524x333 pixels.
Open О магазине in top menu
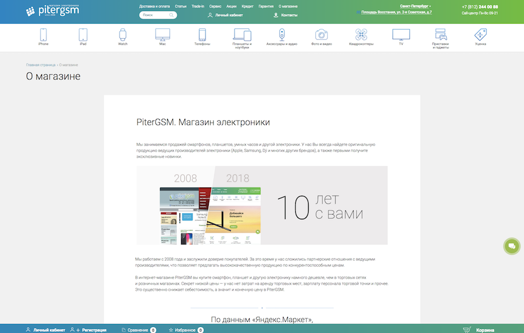(288, 6)
